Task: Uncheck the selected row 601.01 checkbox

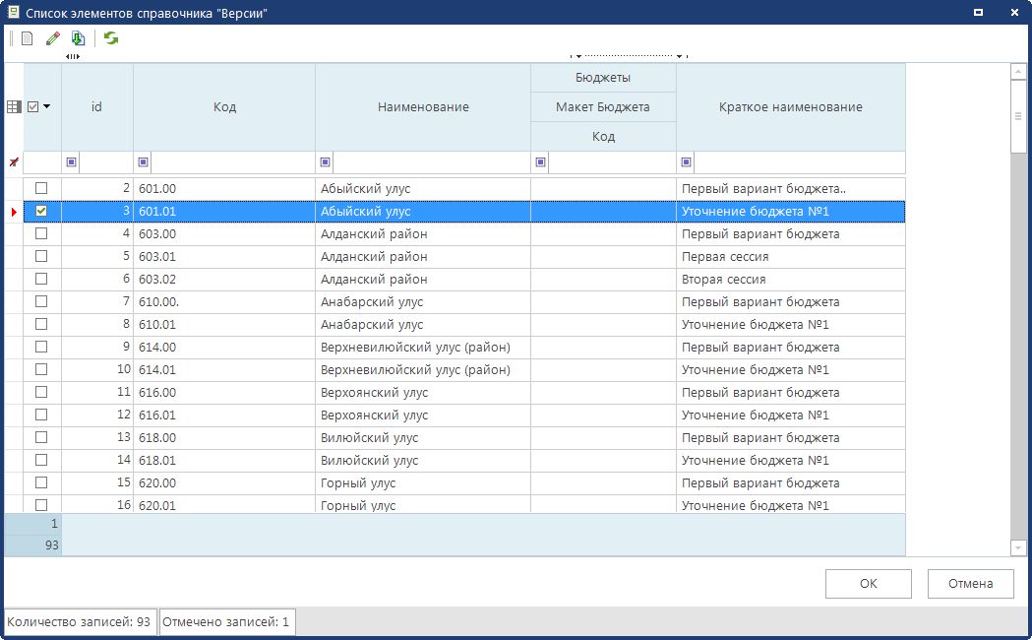Action: [x=41, y=211]
